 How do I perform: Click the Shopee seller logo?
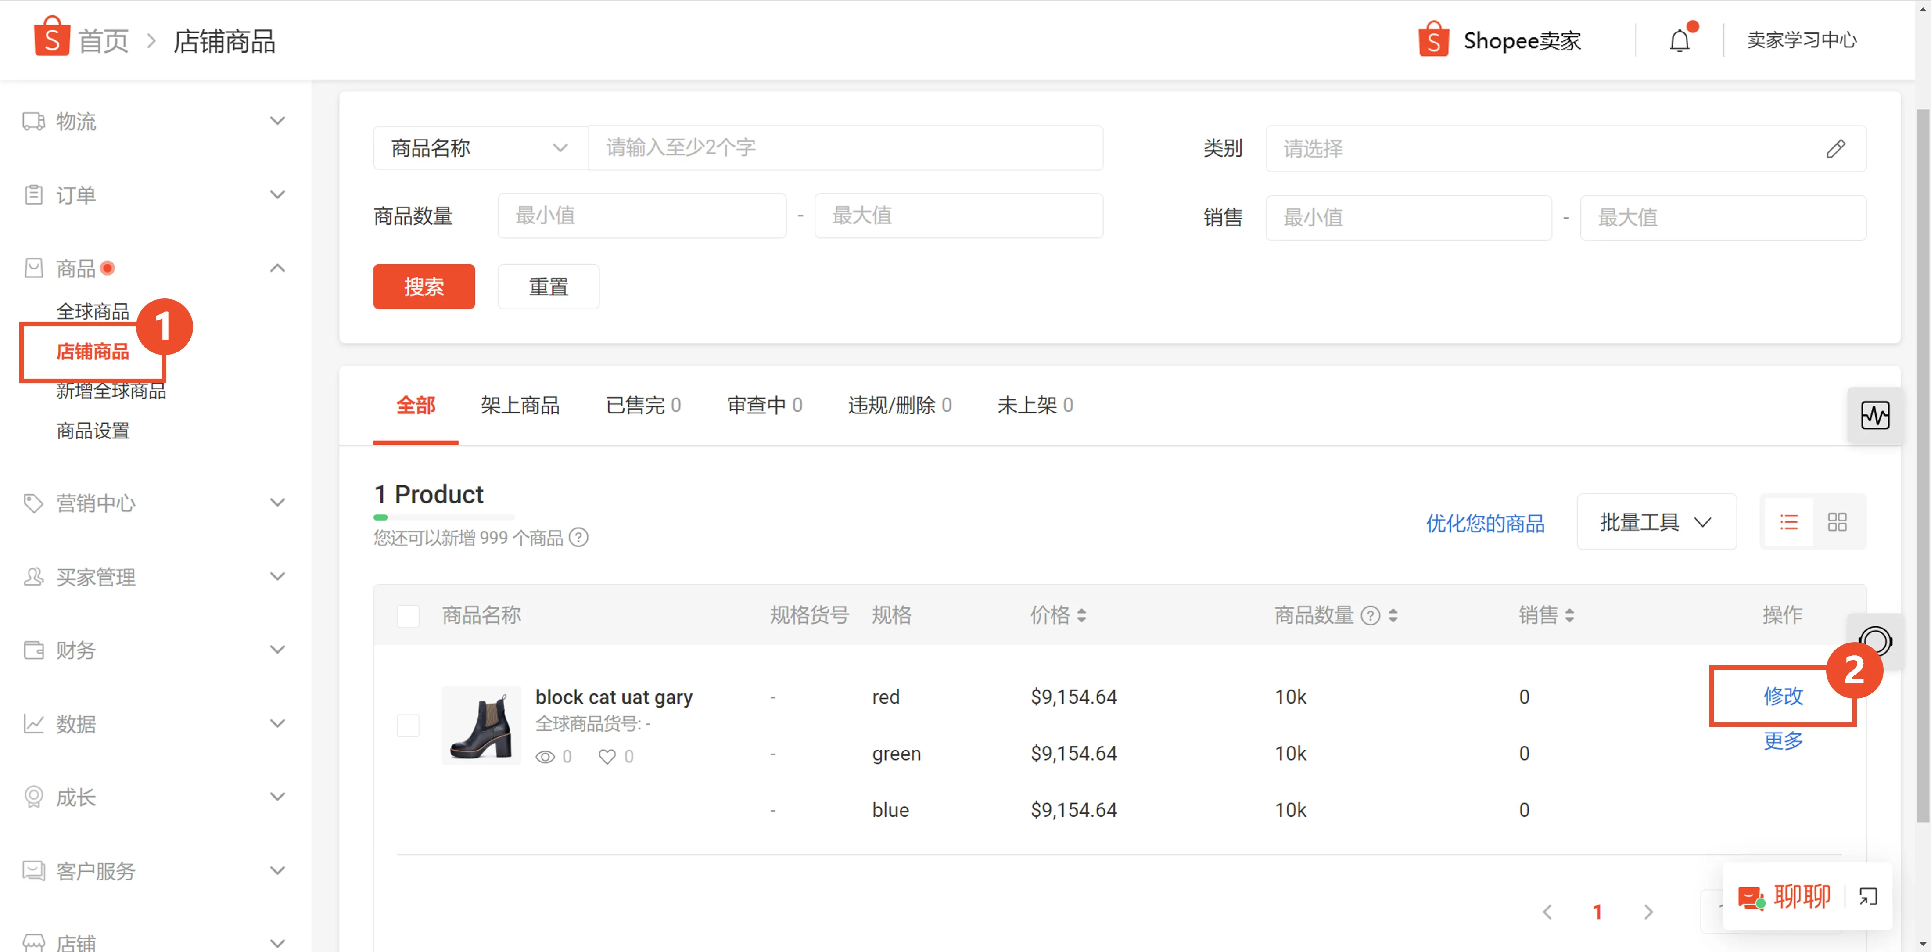coord(1434,40)
